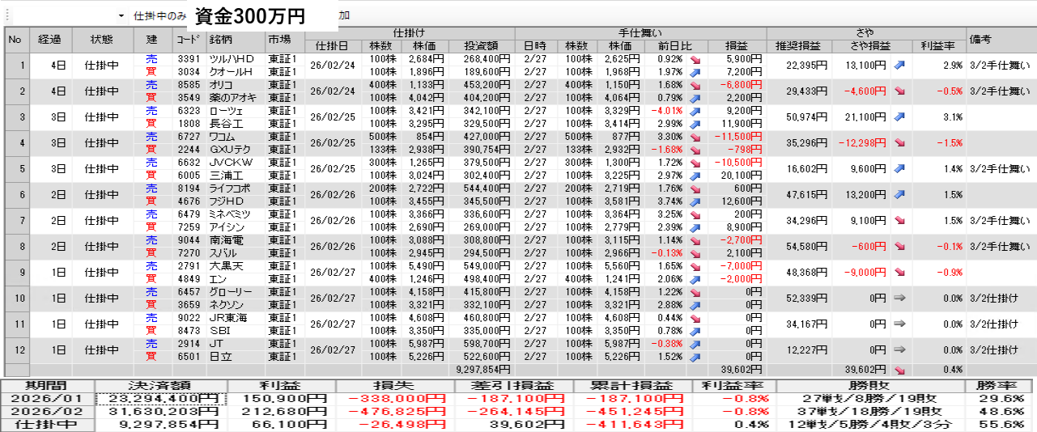Viewport: 1037px width, 432px height.
Task: Click the gray right arrow in pair 10's さや損益
Action: 899,299
